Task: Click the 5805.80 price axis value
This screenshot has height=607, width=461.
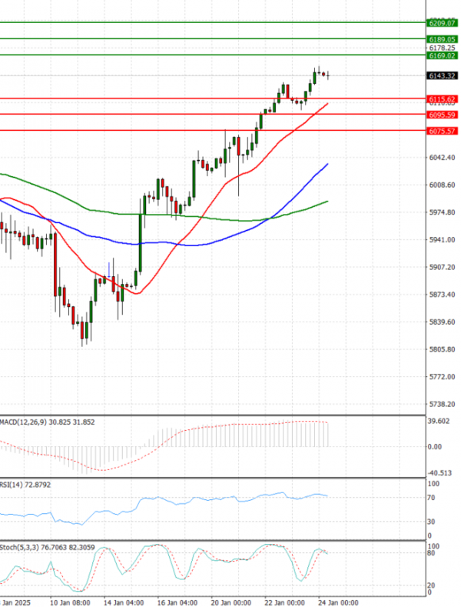Action: click(442, 349)
